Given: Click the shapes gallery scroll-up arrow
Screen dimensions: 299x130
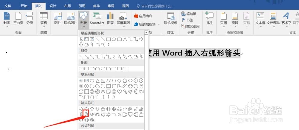Looking at the screenshot, I should click(147, 33).
